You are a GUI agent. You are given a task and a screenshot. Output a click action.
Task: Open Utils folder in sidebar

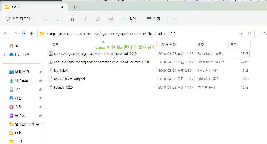[15, 133]
